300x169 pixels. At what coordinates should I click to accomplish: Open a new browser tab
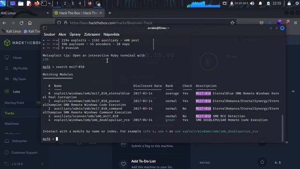click(110, 13)
